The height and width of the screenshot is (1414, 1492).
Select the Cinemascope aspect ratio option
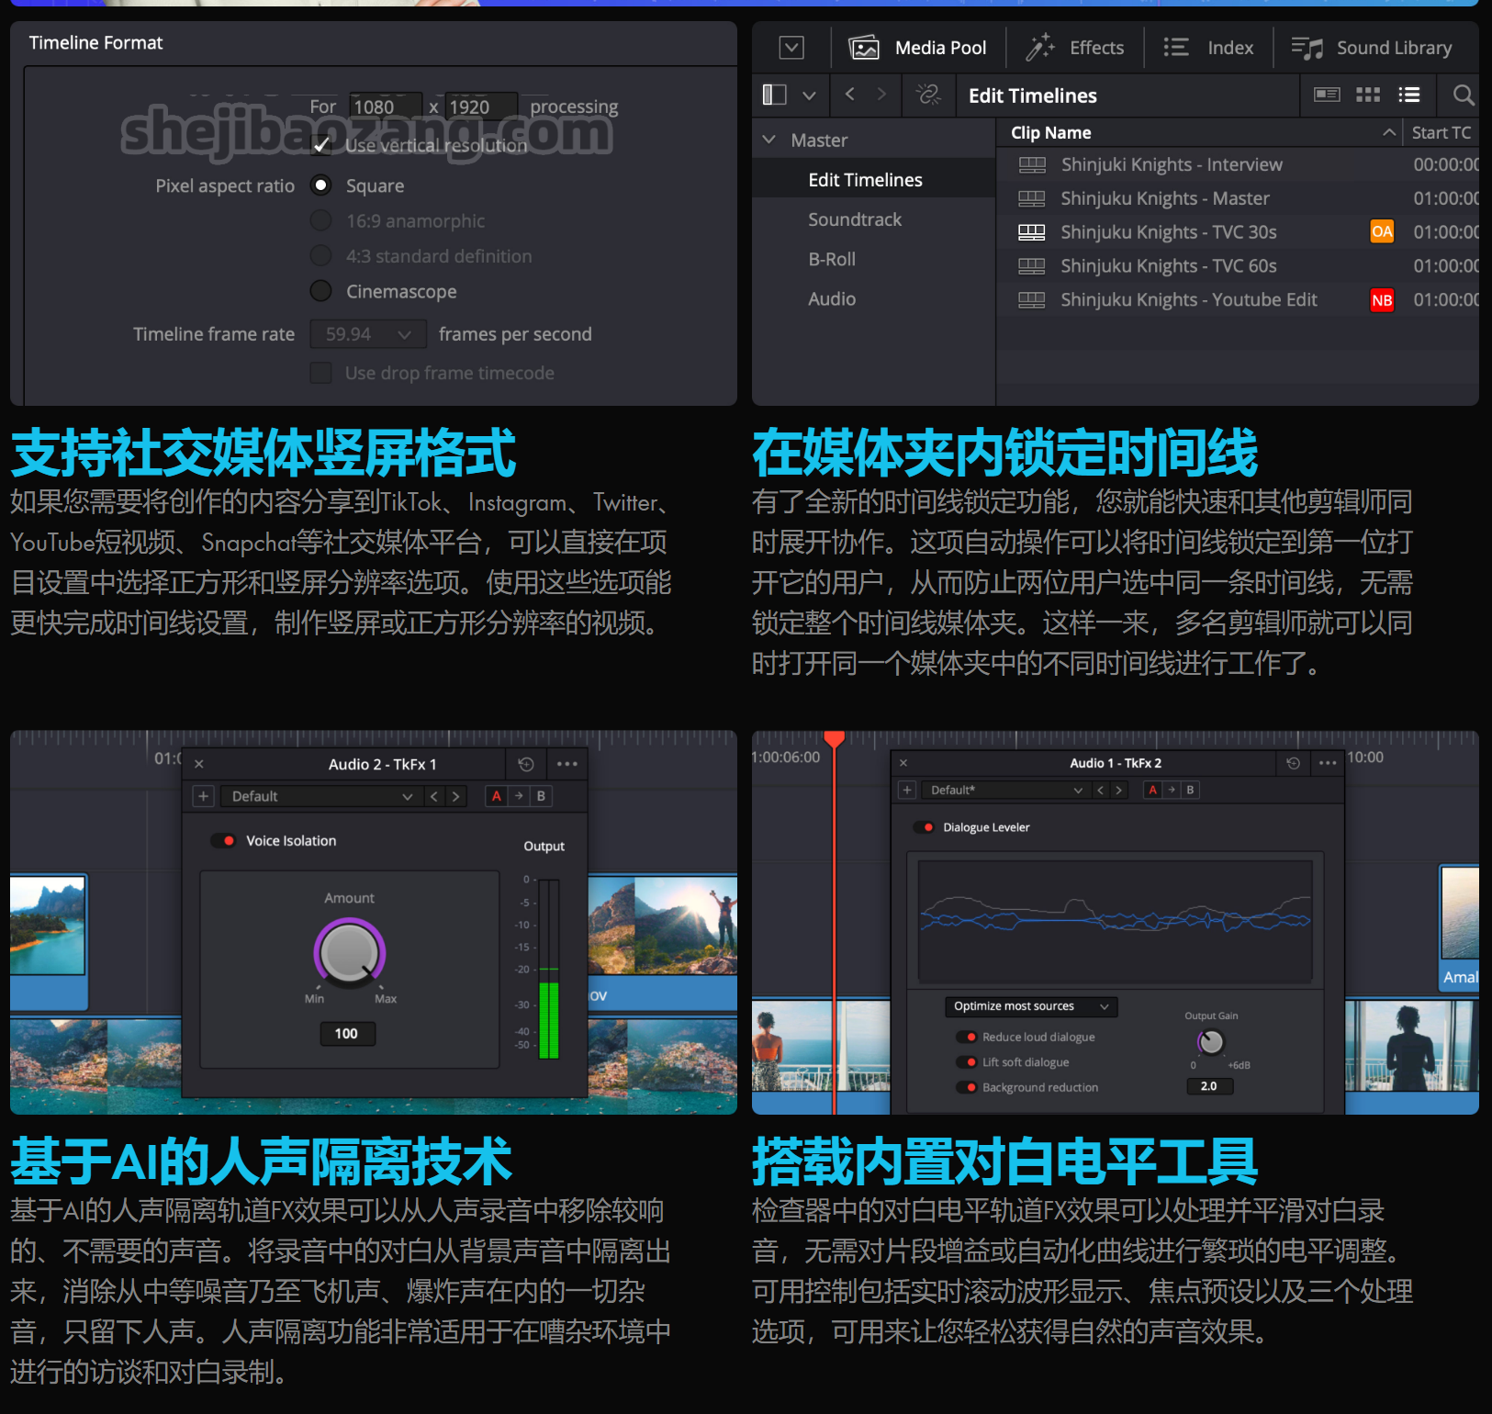point(320,291)
